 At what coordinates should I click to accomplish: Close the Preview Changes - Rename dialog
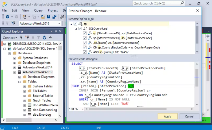pyautogui.click(x=198, y=11)
